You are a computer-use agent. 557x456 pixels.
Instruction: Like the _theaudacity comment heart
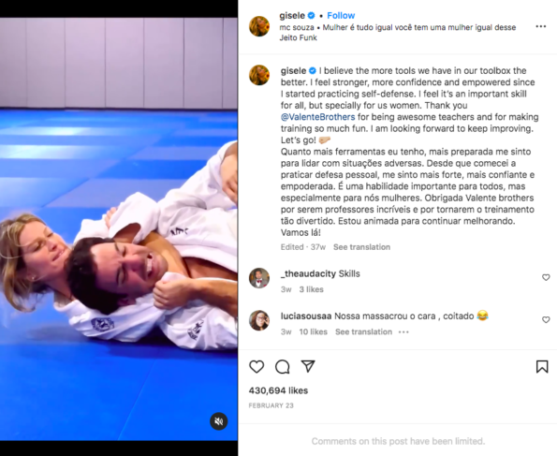click(x=546, y=277)
